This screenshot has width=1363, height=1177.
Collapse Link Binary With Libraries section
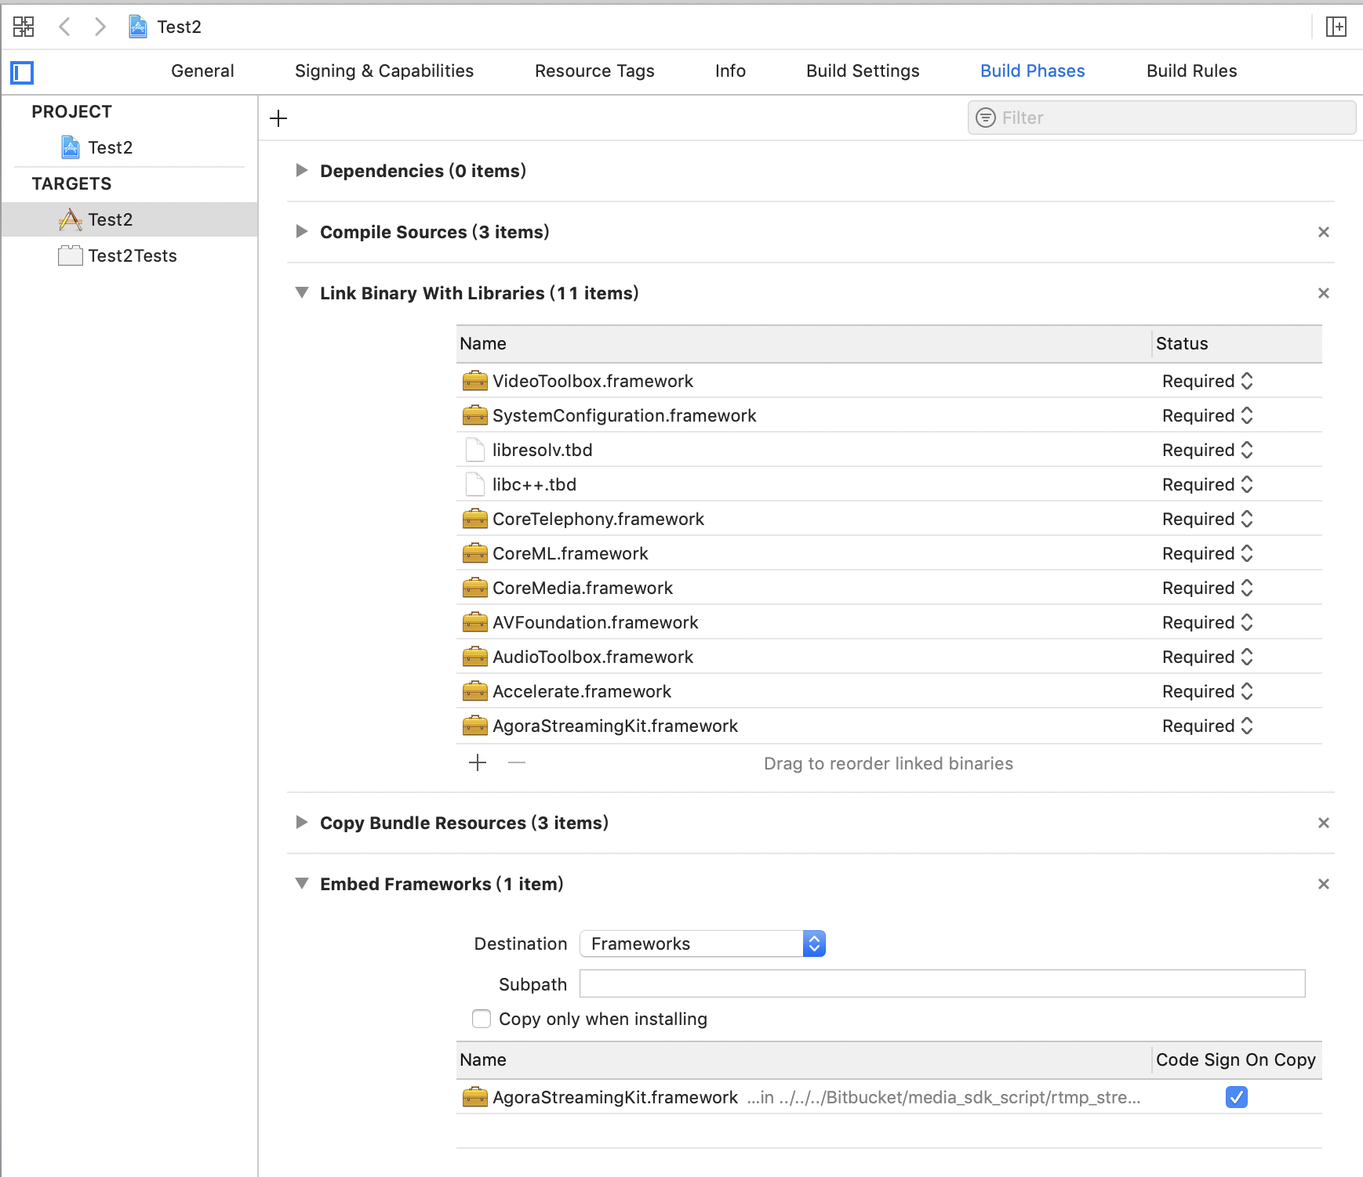(301, 293)
